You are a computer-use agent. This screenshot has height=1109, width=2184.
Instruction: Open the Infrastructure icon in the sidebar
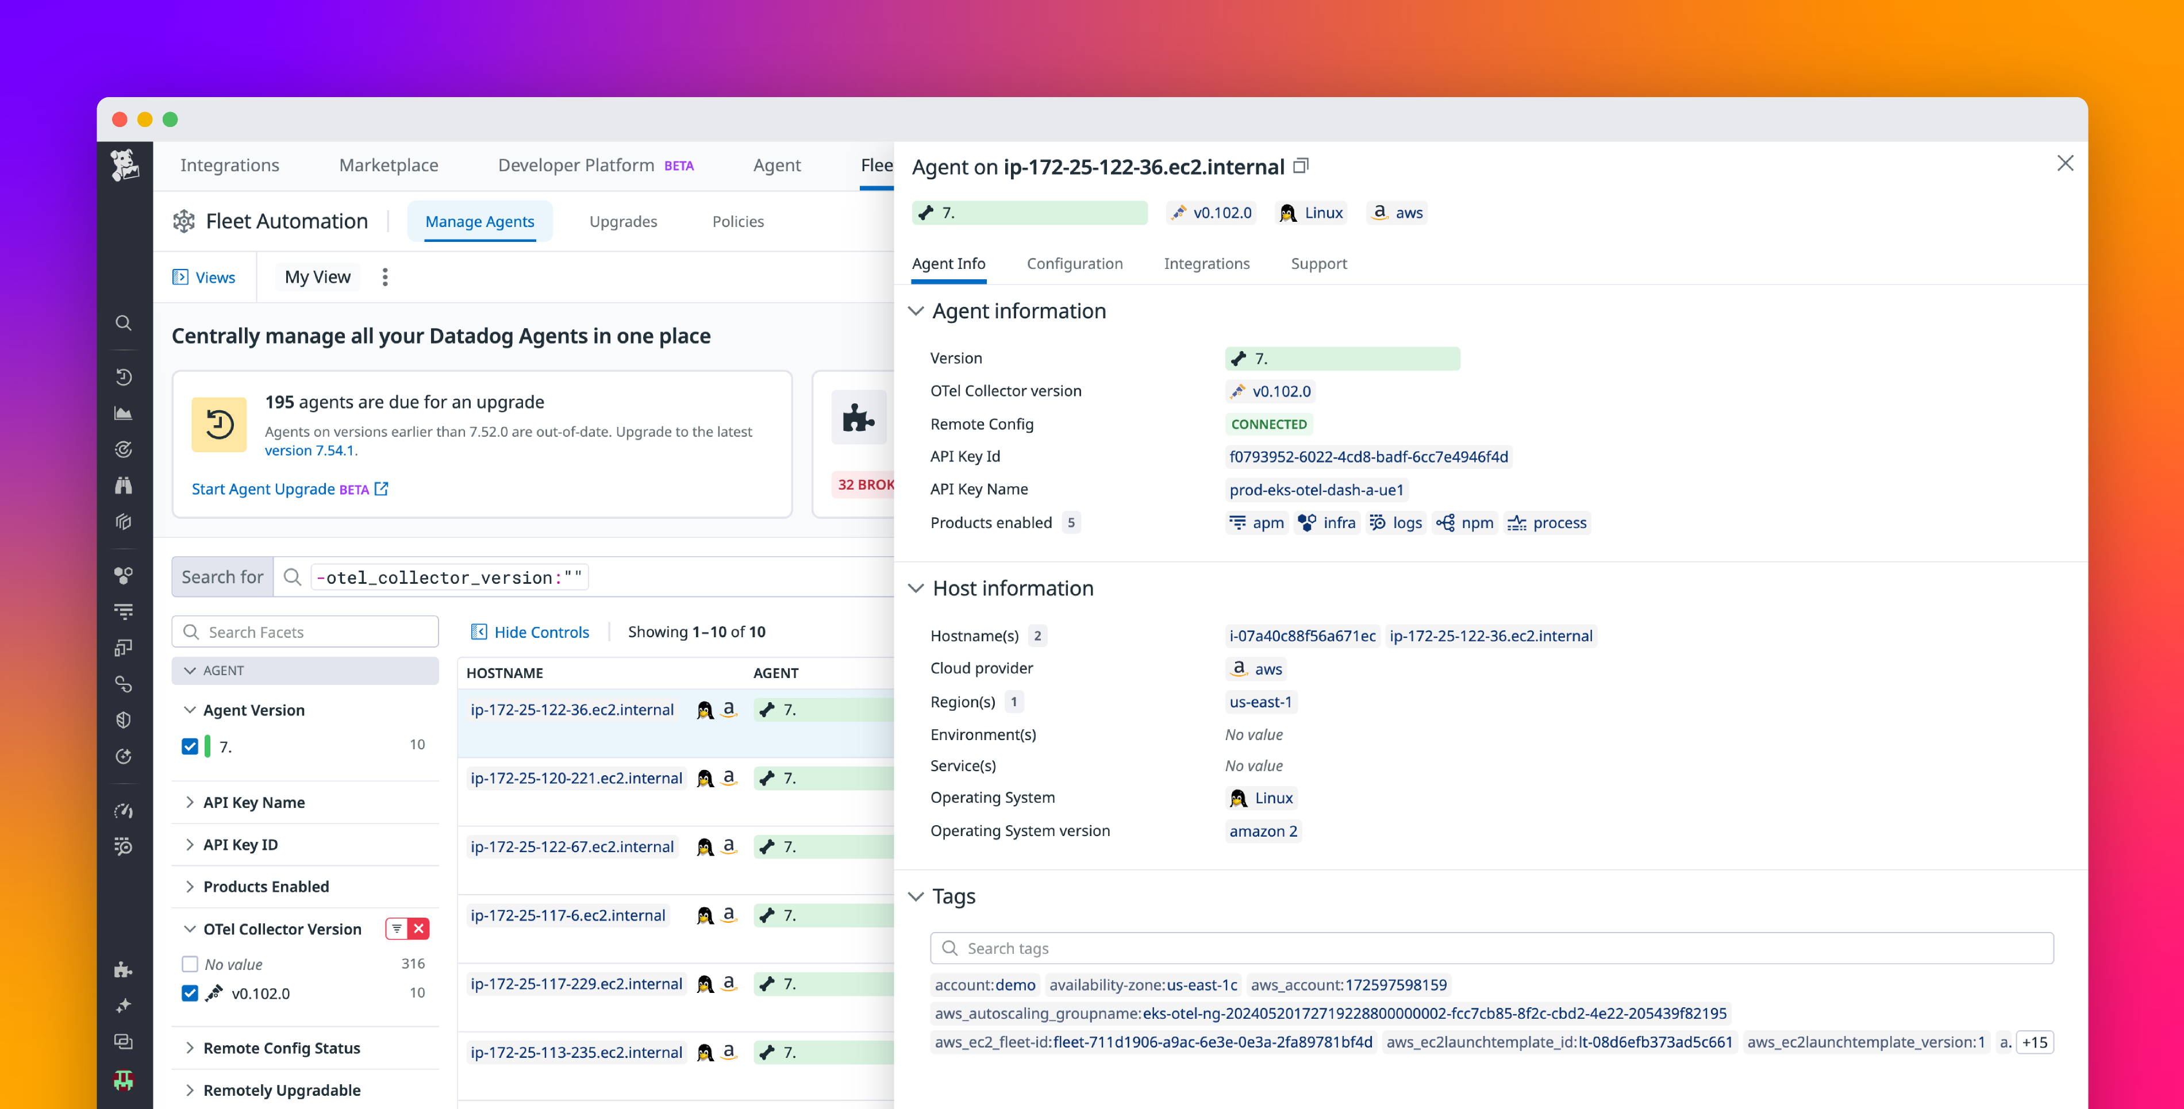(x=124, y=522)
